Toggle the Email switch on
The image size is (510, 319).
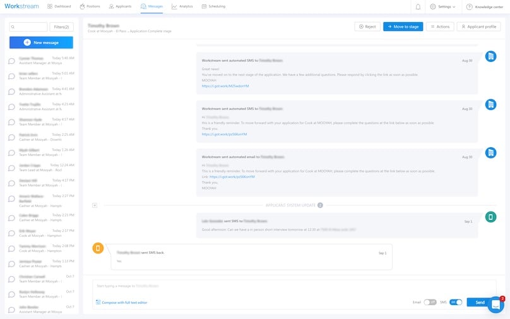(430, 303)
